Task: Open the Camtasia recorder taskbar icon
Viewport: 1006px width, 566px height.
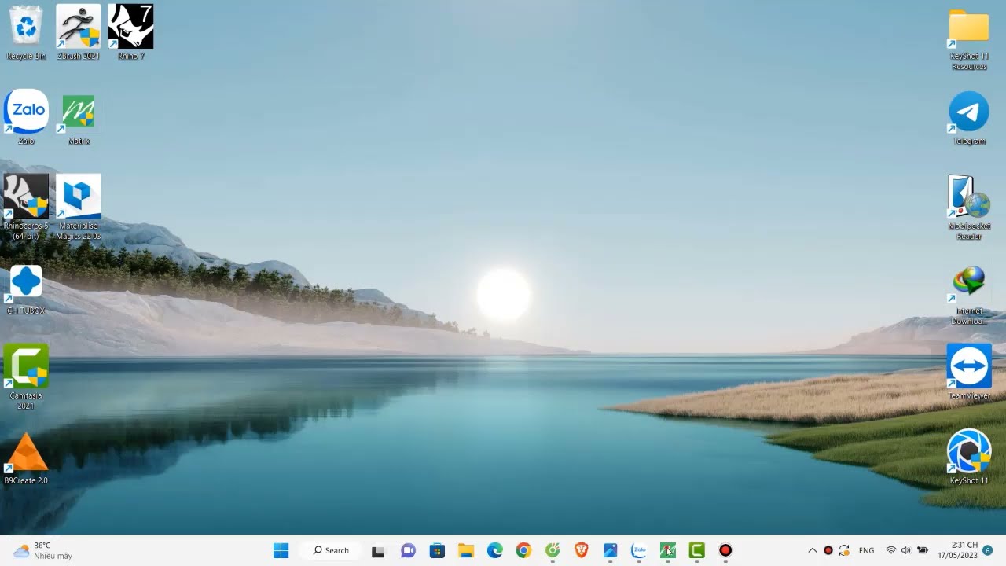Action: pyautogui.click(x=725, y=550)
